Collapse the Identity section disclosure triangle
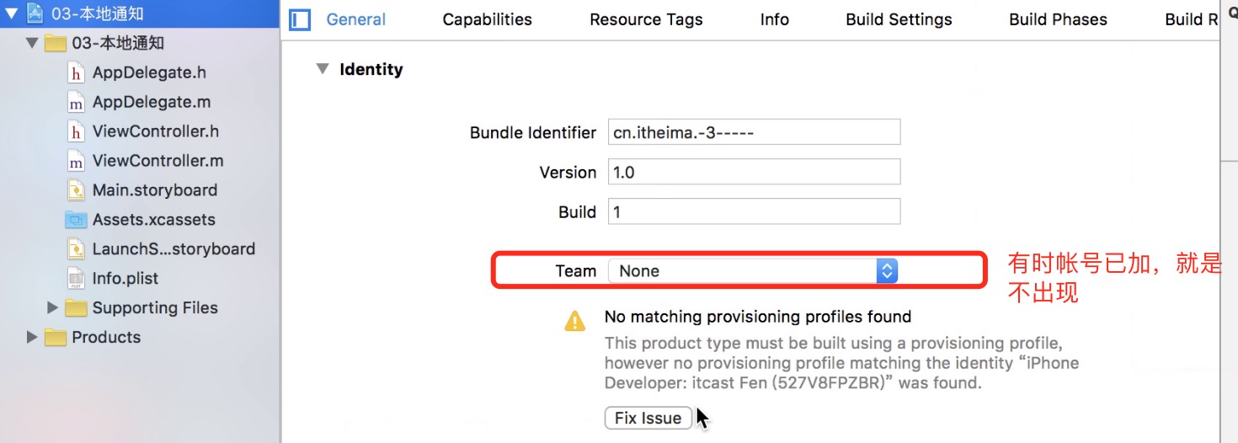 point(323,69)
